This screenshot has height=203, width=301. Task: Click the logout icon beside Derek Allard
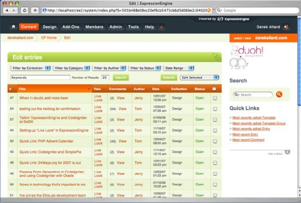(x=286, y=27)
